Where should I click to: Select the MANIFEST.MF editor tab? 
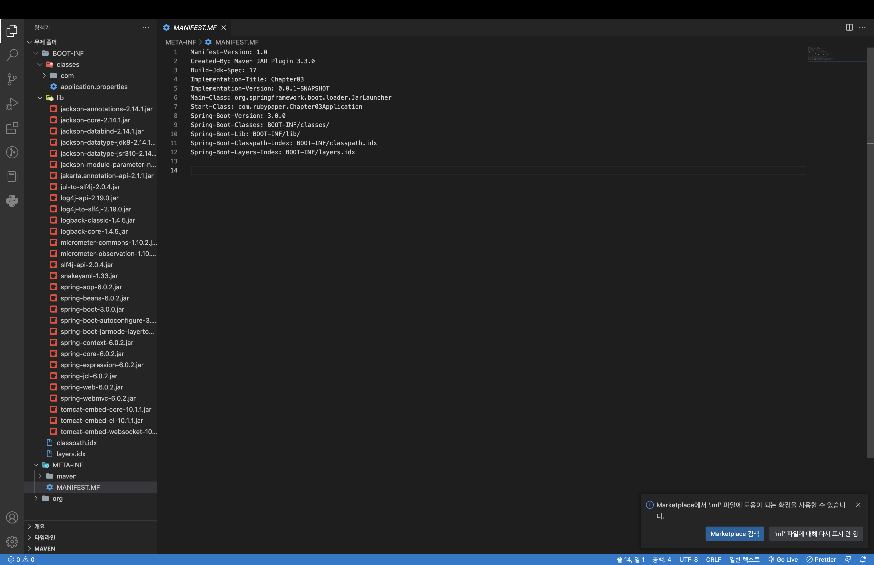[194, 28]
